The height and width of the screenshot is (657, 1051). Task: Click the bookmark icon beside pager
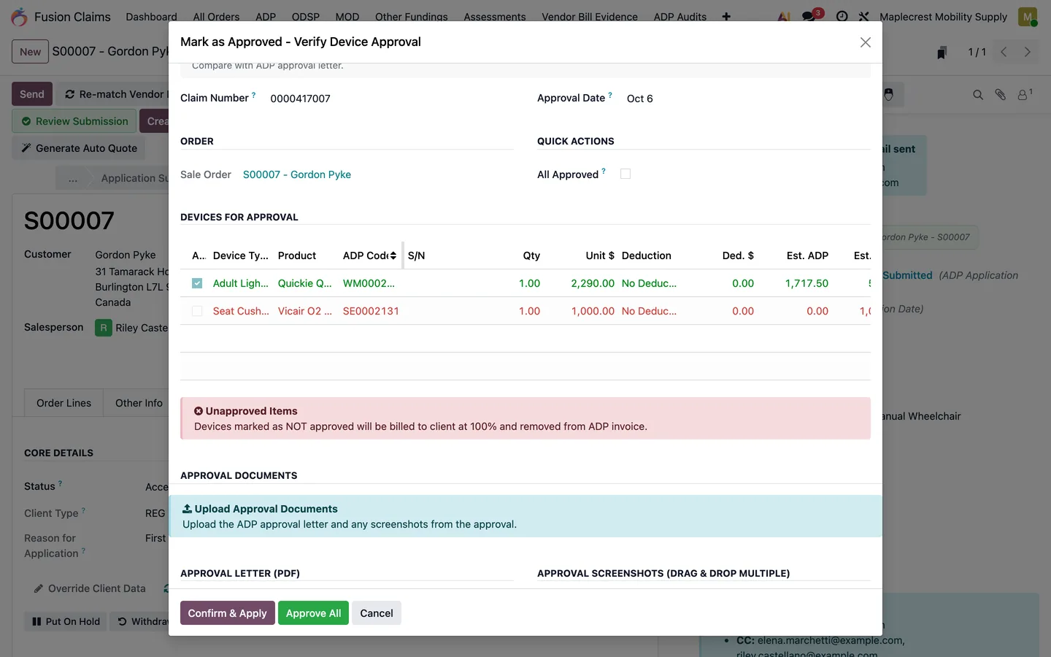pyautogui.click(x=942, y=53)
